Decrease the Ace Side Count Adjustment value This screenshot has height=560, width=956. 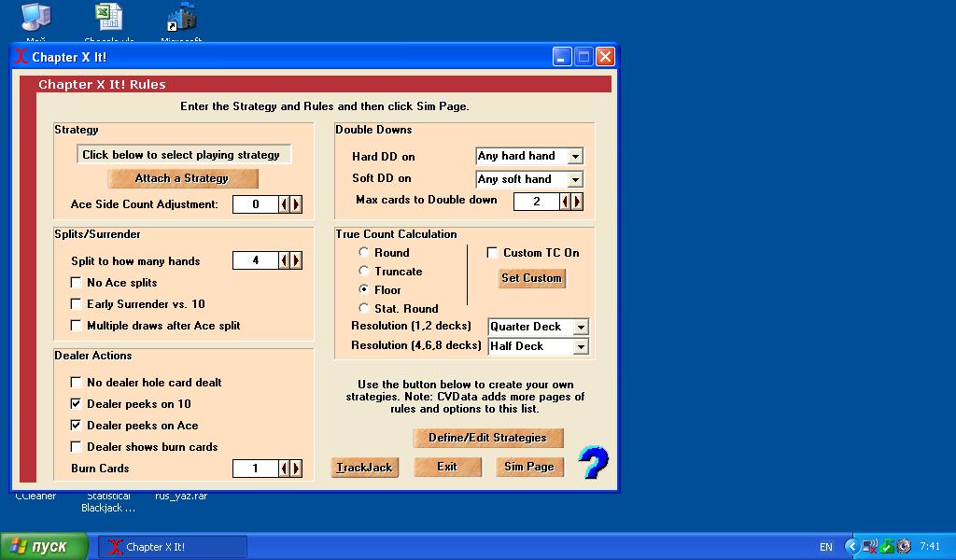[285, 204]
